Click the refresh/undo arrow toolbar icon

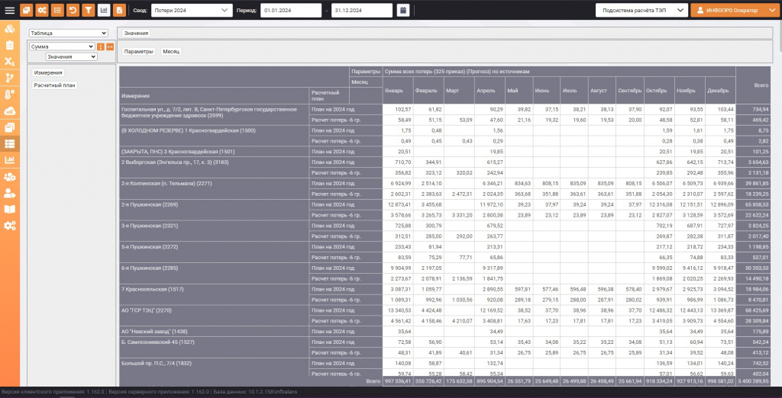(x=73, y=10)
